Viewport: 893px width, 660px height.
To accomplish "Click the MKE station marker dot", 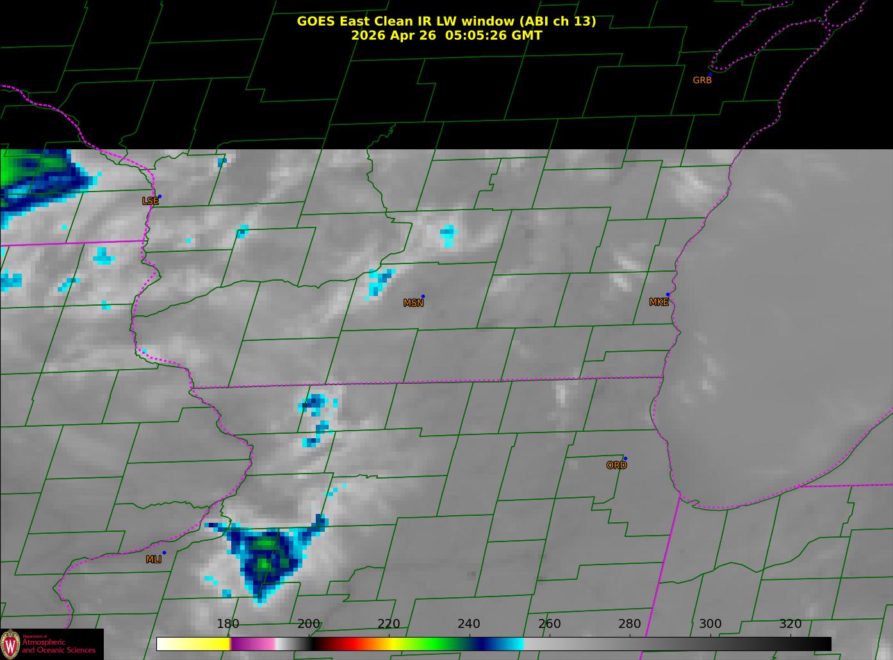I will point(668,295).
